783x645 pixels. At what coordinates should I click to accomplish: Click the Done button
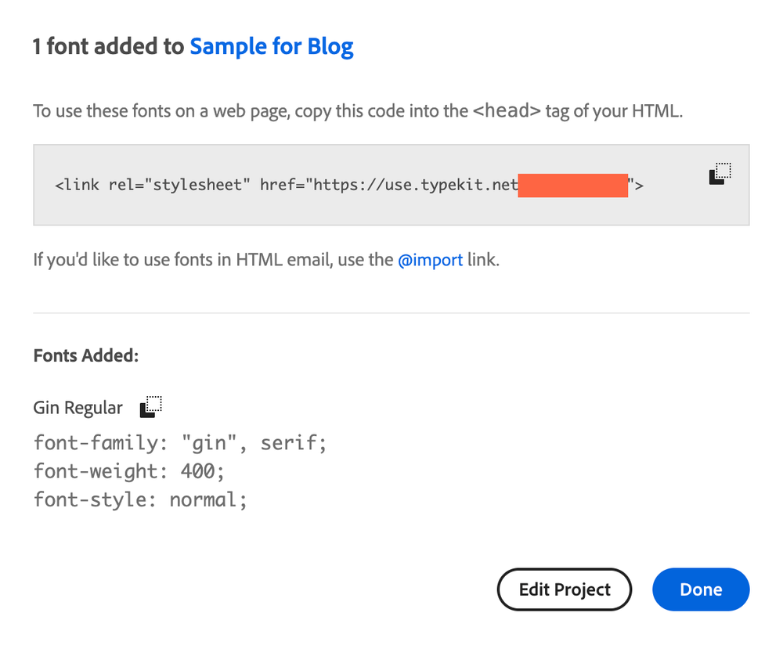pyautogui.click(x=700, y=589)
